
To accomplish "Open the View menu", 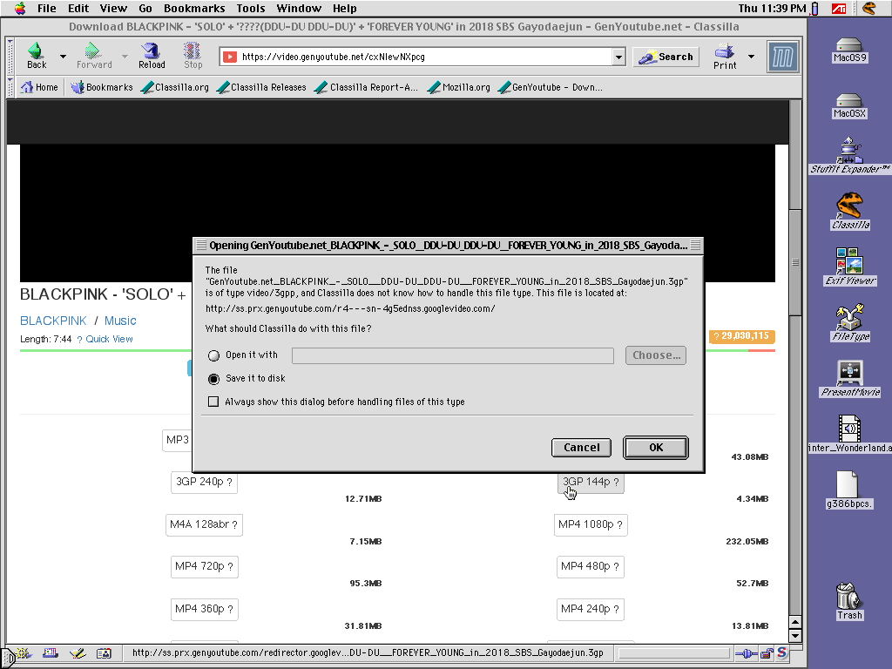I will click(113, 8).
